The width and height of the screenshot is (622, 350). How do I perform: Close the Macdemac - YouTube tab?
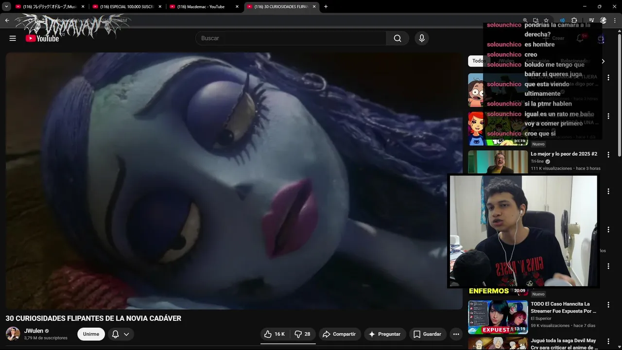point(237,7)
